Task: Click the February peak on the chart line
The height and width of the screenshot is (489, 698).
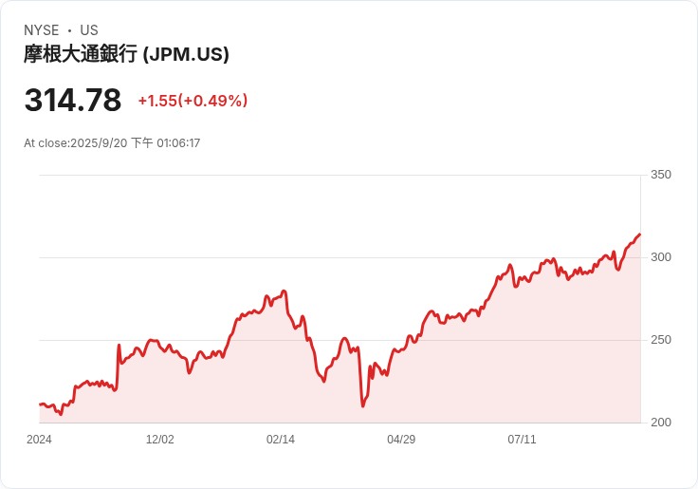Action: [x=284, y=292]
